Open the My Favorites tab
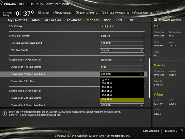 pos(17,20)
